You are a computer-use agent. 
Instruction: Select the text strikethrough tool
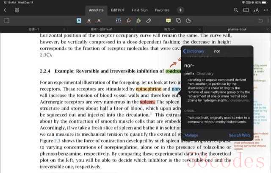click(99, 21)
